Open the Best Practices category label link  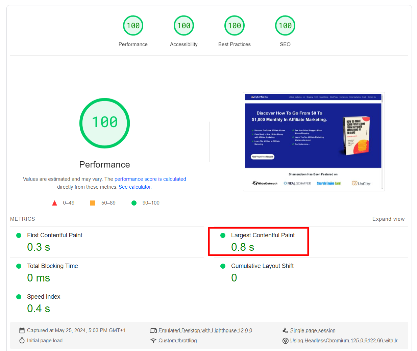click(235, 44)
